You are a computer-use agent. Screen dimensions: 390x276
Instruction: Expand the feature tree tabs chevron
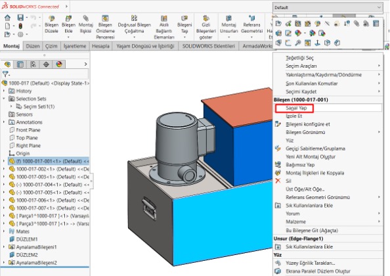point(85,64)
